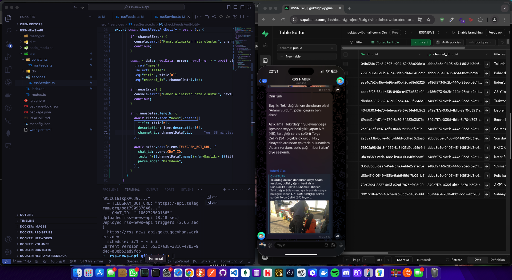Click the Insert button in Supabase
The height and width of the screenshot is (280, 512).
pos(421,42)
